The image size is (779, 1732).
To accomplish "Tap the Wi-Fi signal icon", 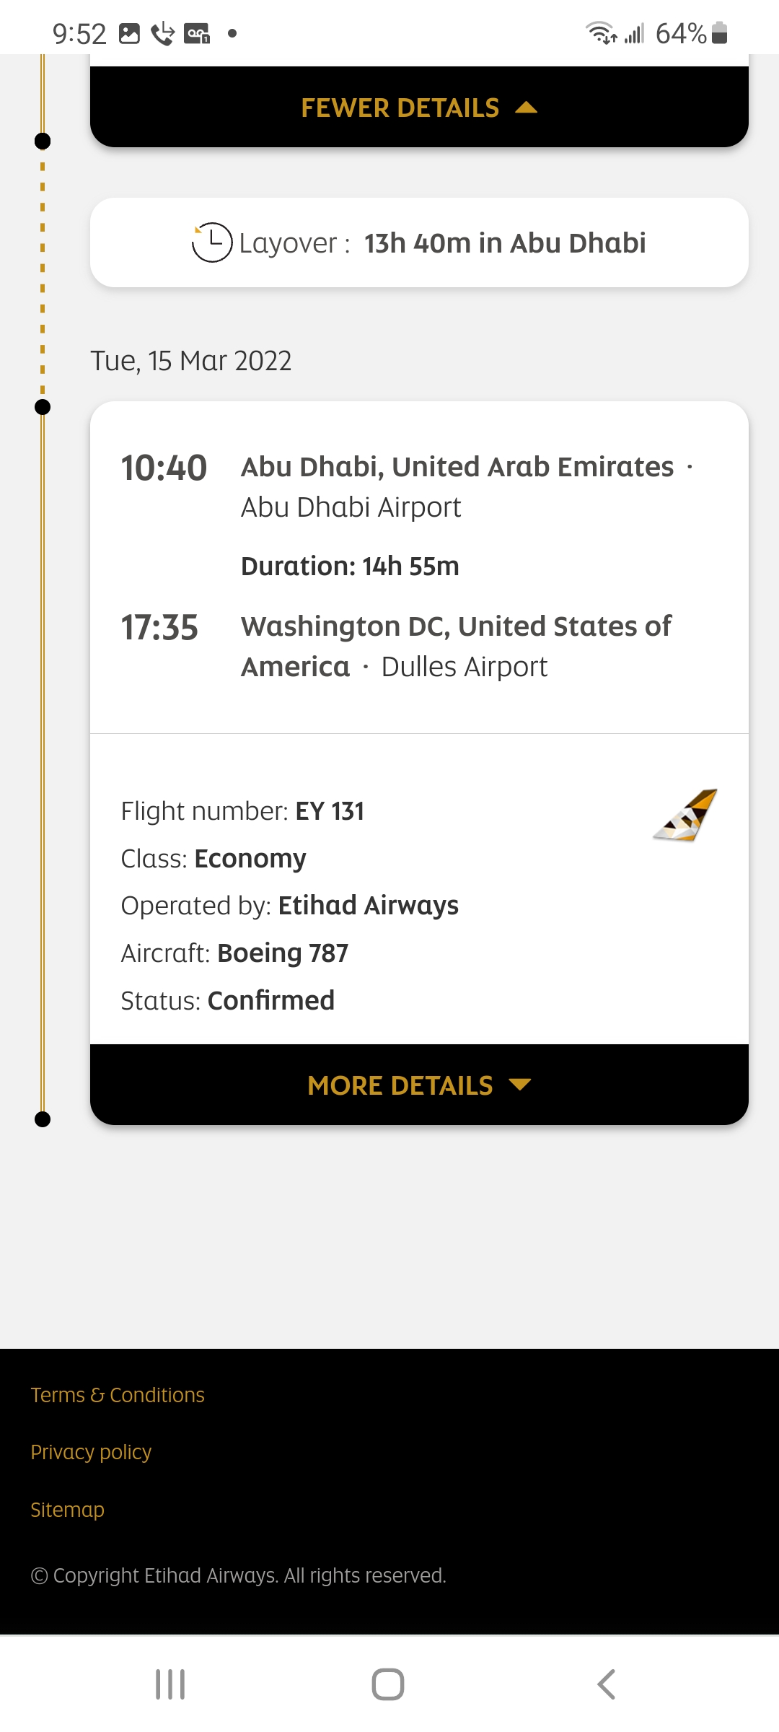I will [601, 33].
